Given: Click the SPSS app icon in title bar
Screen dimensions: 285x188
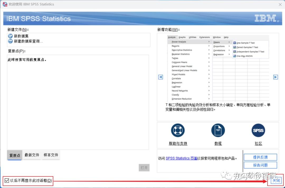Looking at the screenshot, I should click(x=5, y=4).
